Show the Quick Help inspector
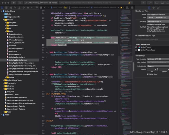 click(x=158, y=8)
